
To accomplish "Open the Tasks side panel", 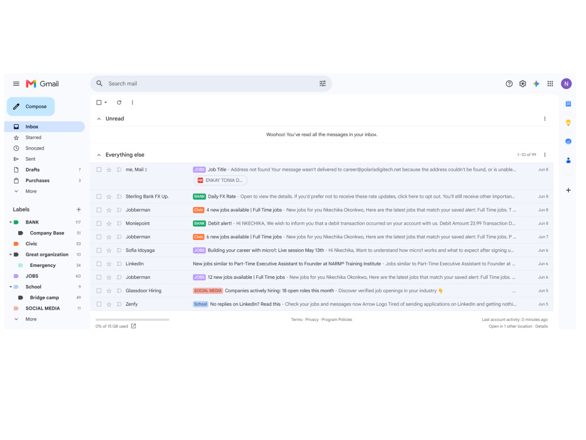I will point(568,141).
